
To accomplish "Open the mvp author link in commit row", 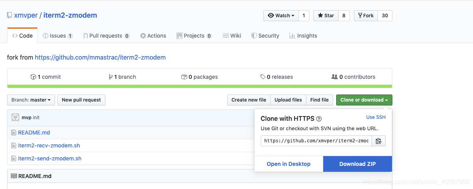I will click(x=26, y=118).
